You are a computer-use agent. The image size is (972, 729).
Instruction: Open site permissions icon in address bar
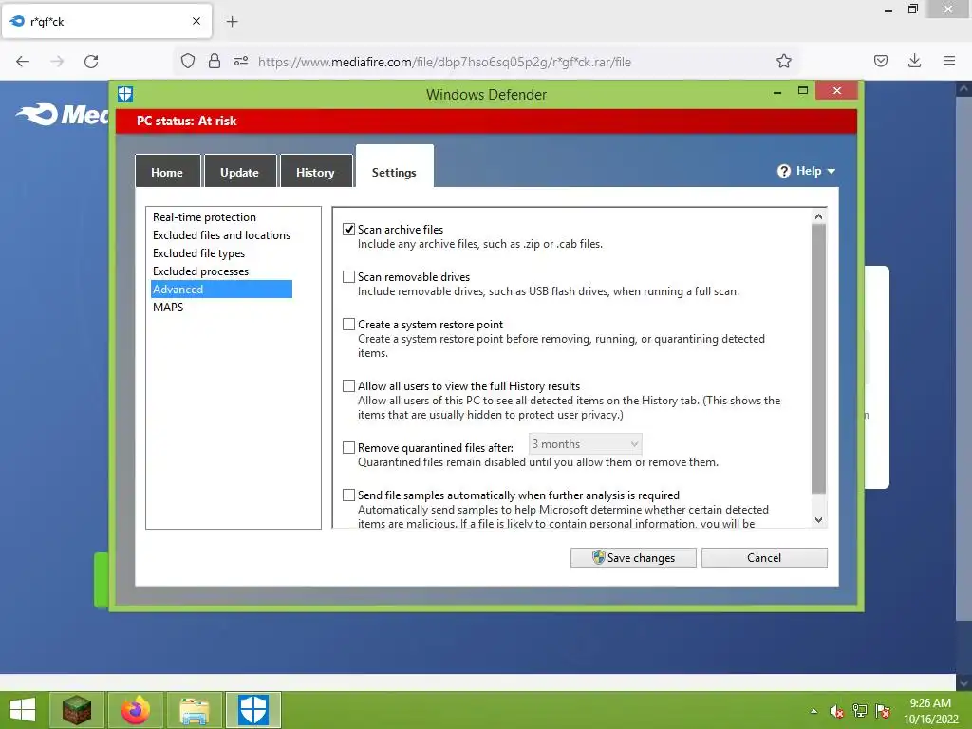[x=241, y=61]
